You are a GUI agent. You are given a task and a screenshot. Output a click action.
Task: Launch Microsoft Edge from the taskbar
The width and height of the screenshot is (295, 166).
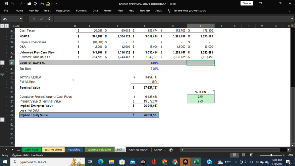101,162
